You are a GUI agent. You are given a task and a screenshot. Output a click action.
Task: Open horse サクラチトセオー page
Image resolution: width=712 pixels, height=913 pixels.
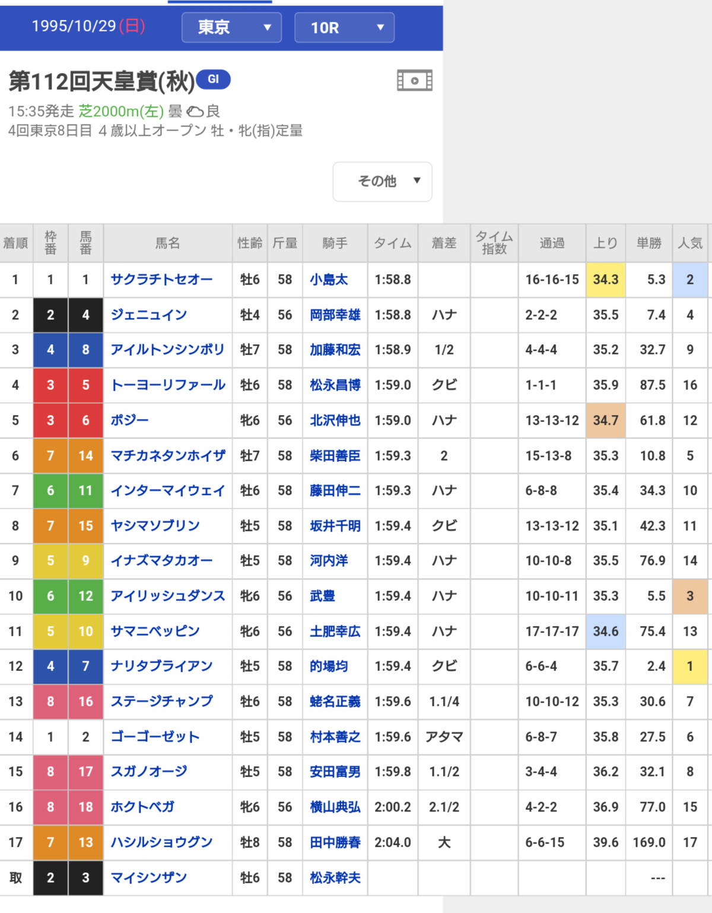click(161, 280)
